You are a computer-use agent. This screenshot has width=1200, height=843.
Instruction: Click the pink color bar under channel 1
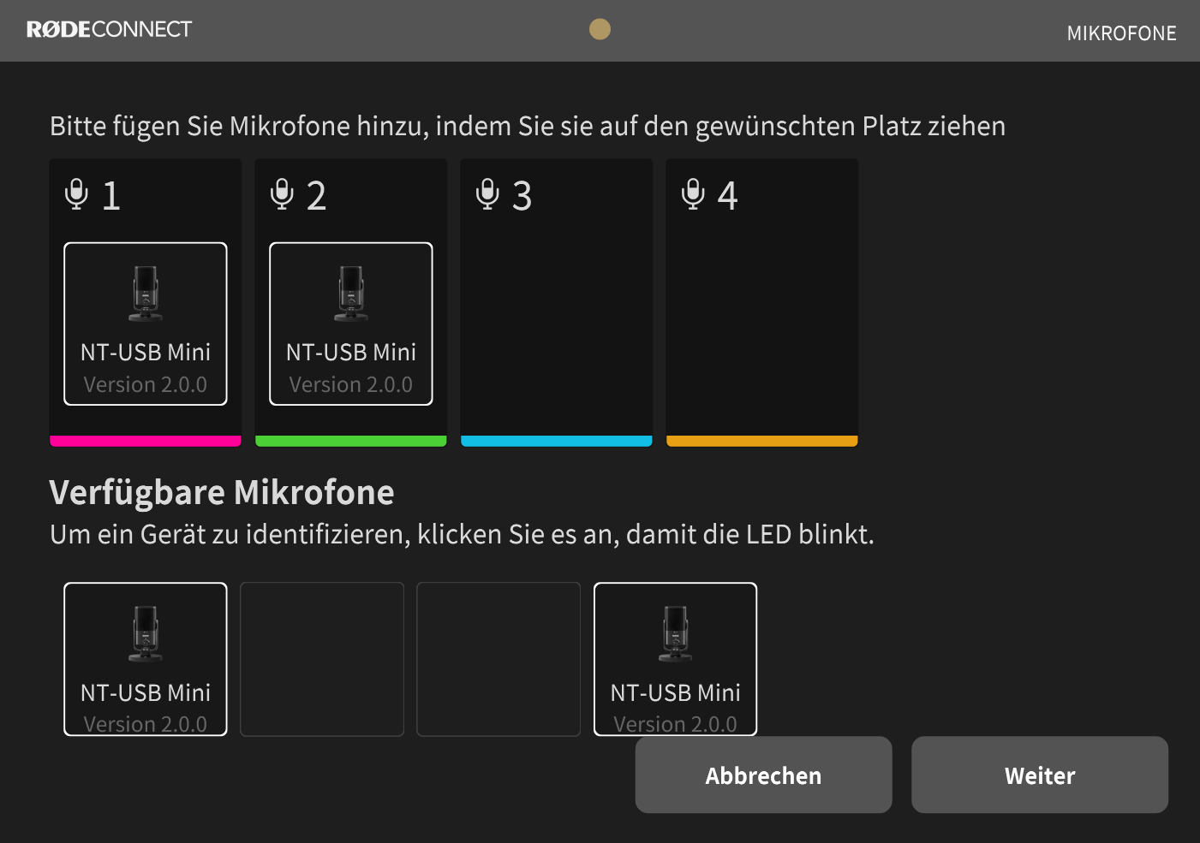145,440
